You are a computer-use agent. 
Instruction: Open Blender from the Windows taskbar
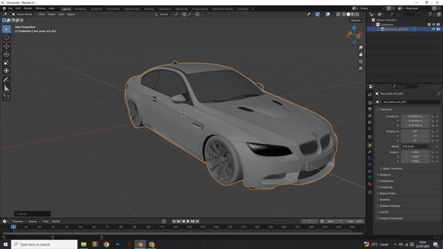tap(140, 244)
